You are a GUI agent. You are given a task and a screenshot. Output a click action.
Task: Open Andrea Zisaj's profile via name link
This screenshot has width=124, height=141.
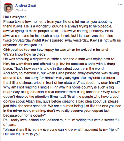click(26, 5)
